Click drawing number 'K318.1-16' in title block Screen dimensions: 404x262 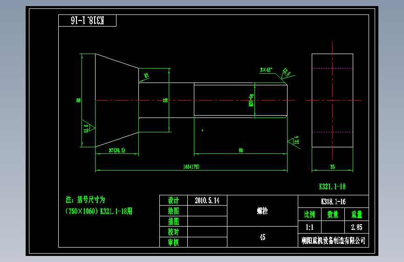pyautogui.click(x=333, y=201)
